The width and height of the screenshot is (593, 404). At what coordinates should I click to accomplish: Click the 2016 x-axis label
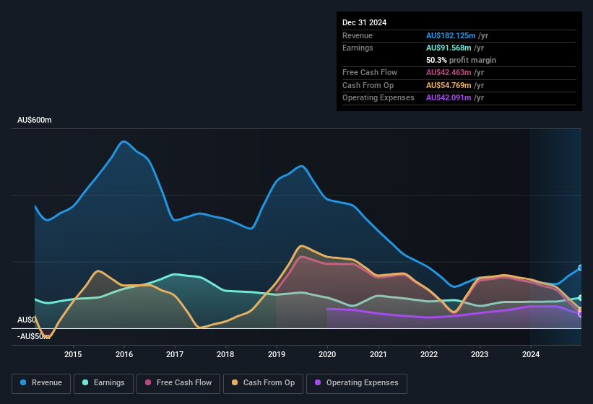pyautogui.click(x=124, y=354)
